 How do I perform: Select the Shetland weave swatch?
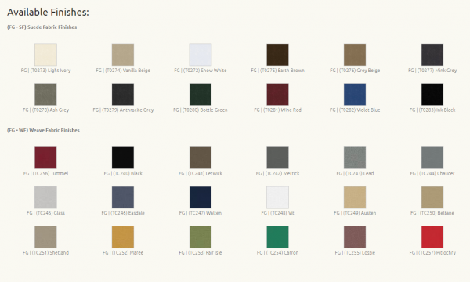[45, 237]
